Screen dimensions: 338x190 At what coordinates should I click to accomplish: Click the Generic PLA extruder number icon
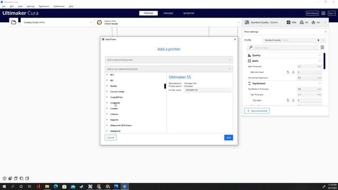[99, 22]
